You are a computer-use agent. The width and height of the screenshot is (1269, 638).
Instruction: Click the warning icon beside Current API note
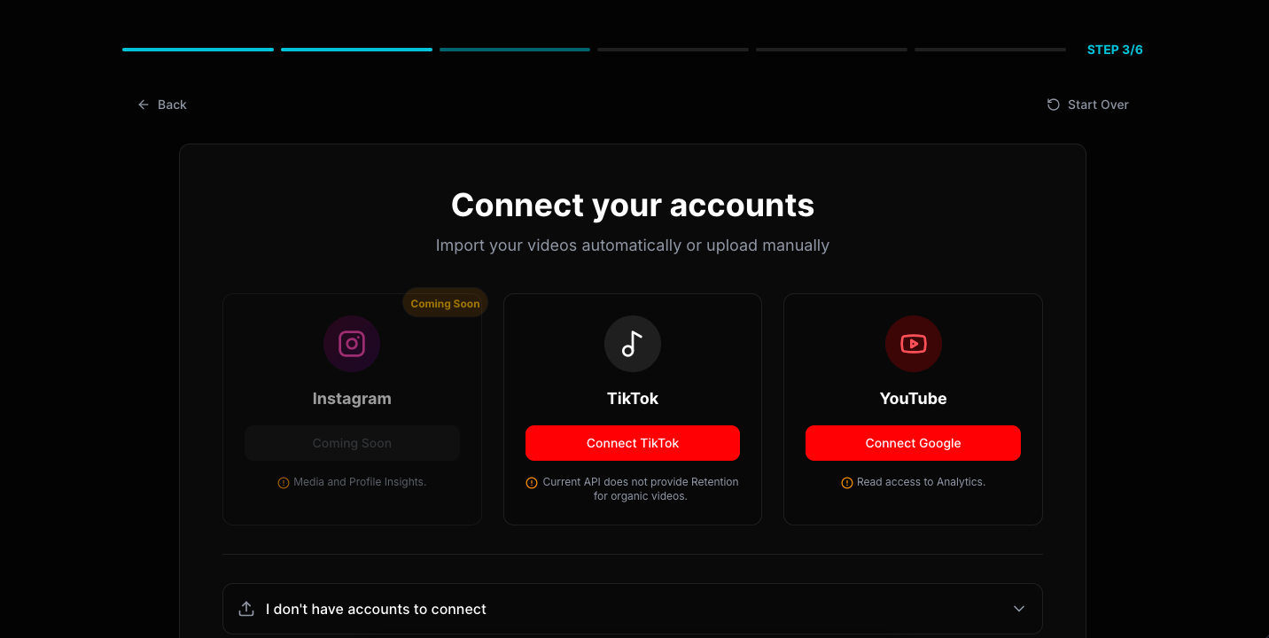[x=532, y=483]
